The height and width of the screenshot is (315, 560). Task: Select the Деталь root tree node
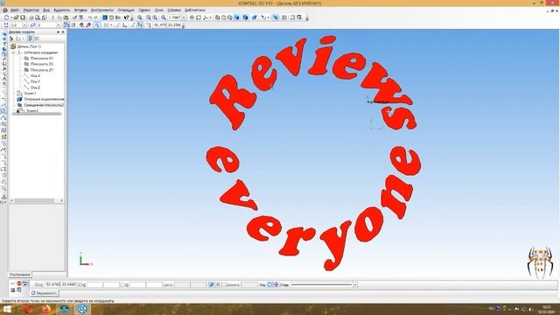[29, 46]
